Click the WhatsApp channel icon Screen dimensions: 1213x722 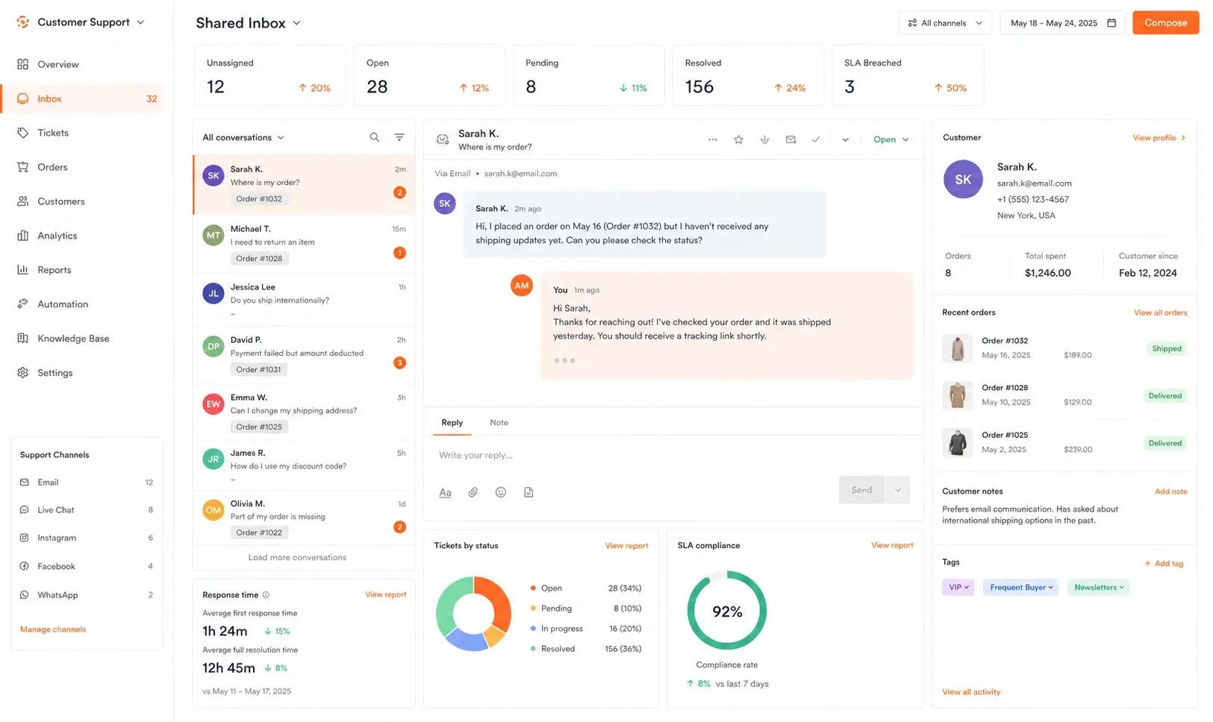click(x=25, y=595)
